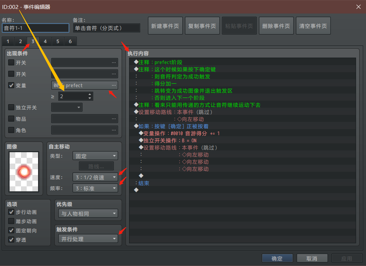This screenshot has width=366, height=266.
Task: Uncheck the 固定朝向 option
Action: tap(11, 230)
